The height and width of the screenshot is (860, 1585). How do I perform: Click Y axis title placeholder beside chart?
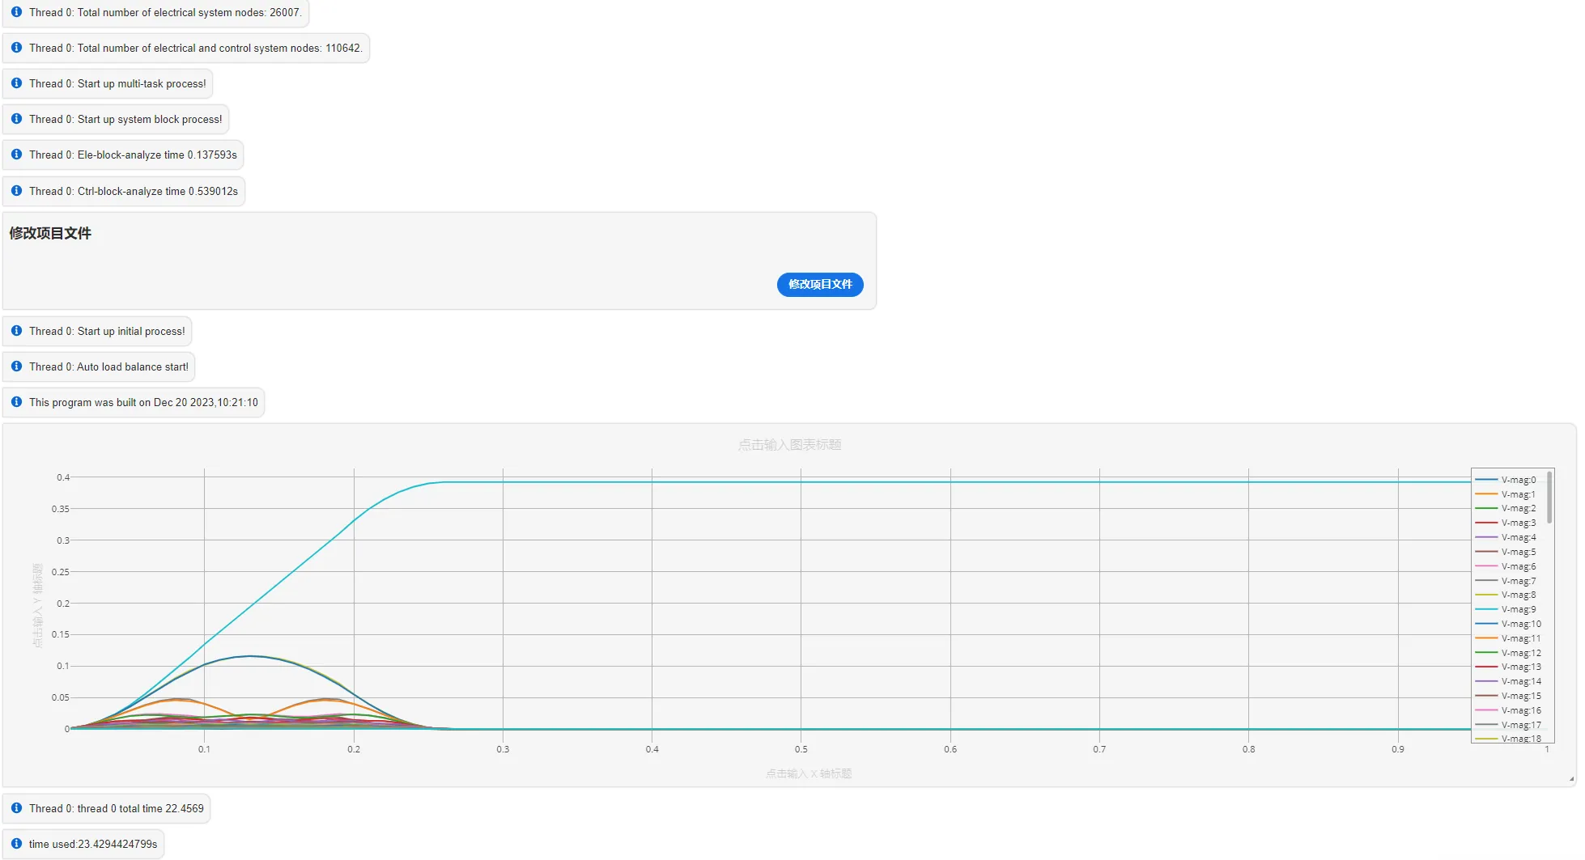[x=37, y=605]
